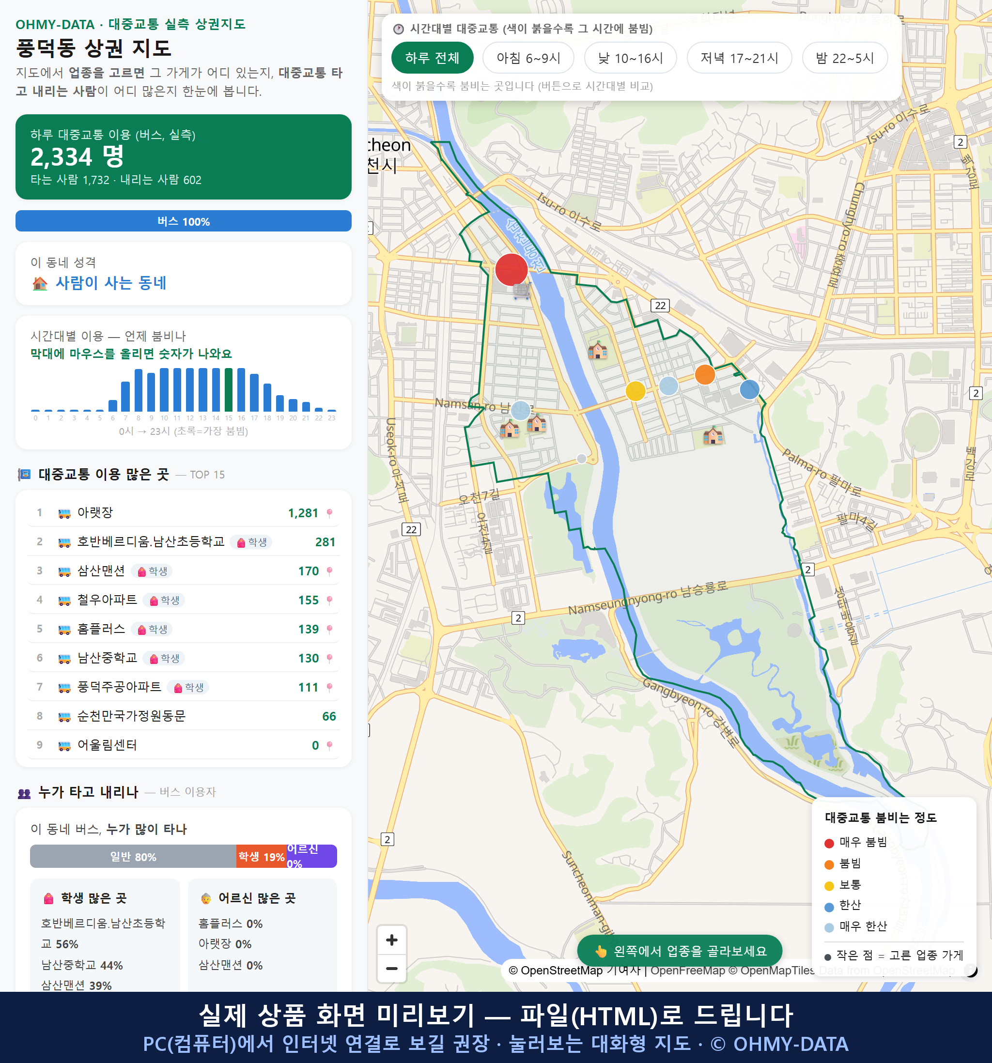Click the pin icon on 어울림센터 row
Image resolution: width=992 pixels, height=1063 pixels.
pos(329,745)
